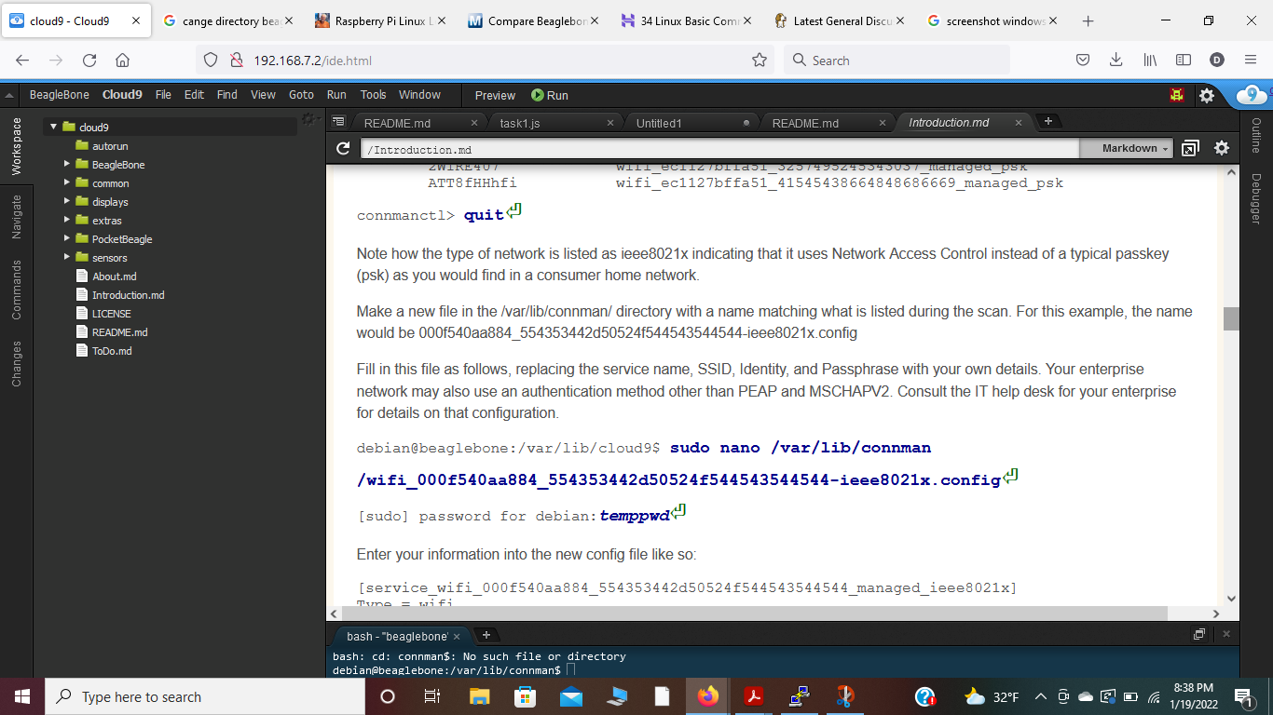The height and width of the screenshot is (715, 1273).
Task: Collapse the cloud9 root folder
Action: [54, 127]
